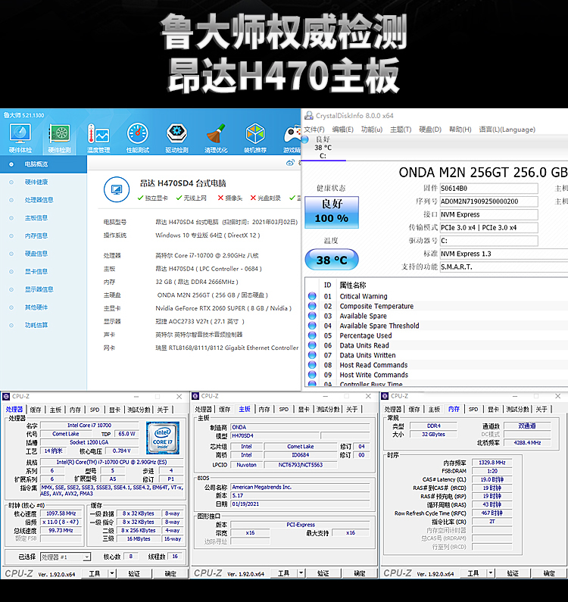Open 清理优化 broom icon
This screenshot has height=602, width=568.
(x=216, y=139)
